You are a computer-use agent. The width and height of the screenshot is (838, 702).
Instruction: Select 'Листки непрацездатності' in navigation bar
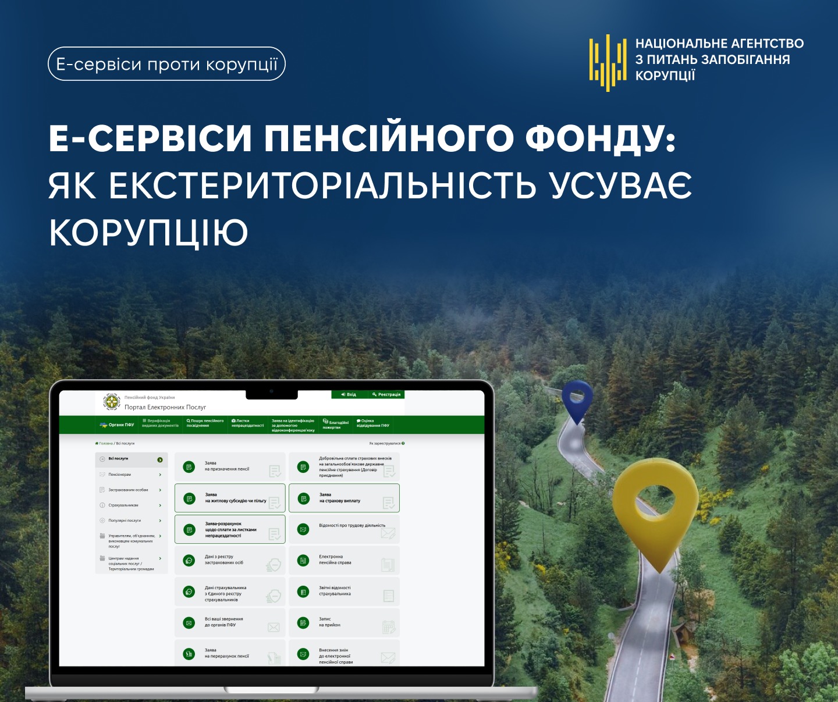(x=247, y=423)
